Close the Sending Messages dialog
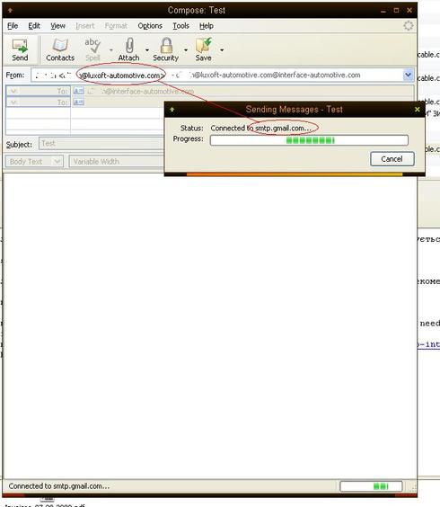Image resolution: width=440 pixels, height=507 pixels. point(417,110)
